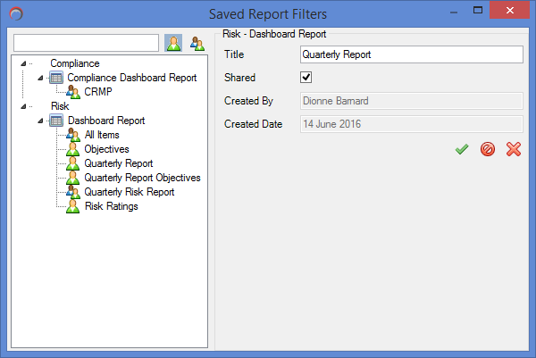Select Quarterly Report in the tree
This screenshot has width=536, height=358.
(x=118, y=163)
